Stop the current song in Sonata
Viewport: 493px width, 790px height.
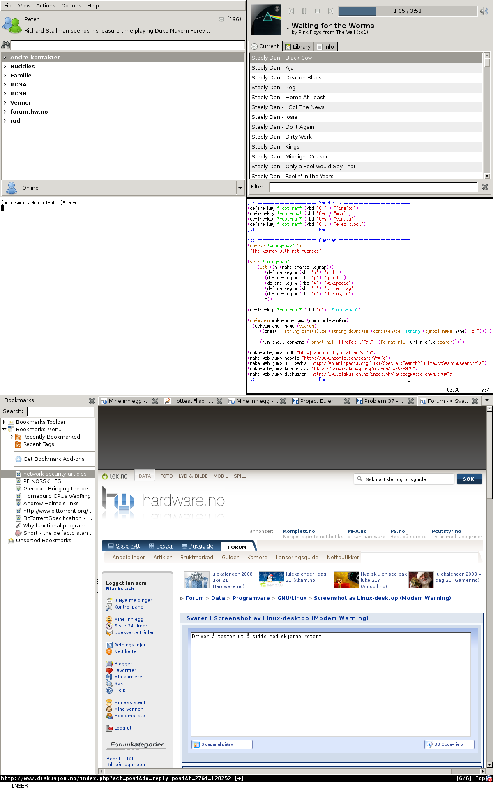tap(318, 11)
